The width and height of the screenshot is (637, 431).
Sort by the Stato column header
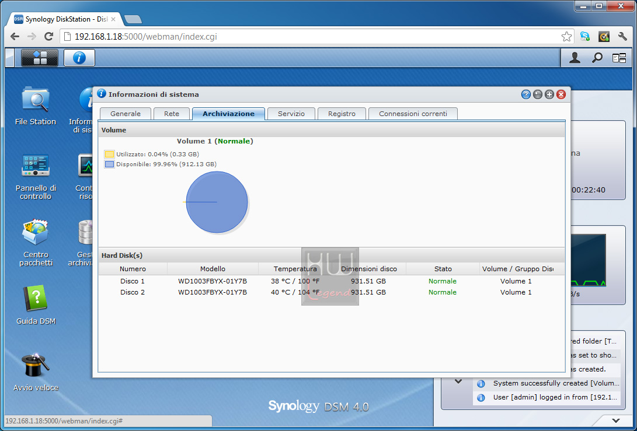[443, 269]
